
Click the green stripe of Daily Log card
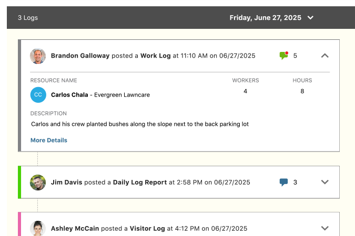point(19,183)
